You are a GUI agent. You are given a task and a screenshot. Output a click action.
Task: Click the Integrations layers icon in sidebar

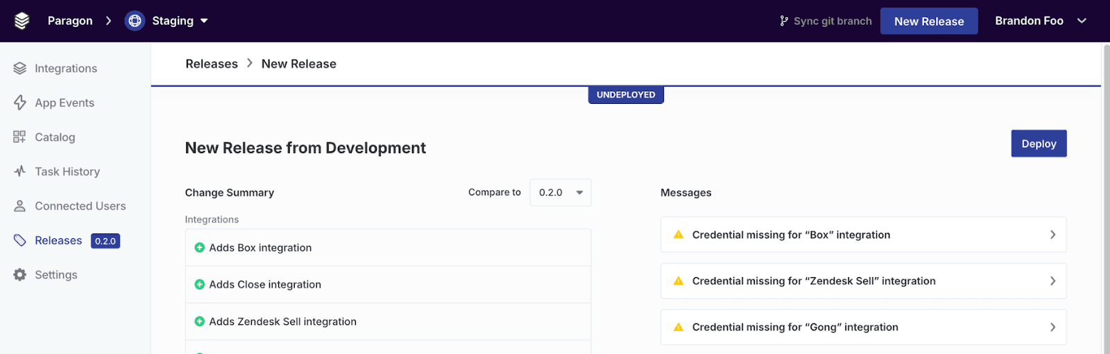[19, 68]
